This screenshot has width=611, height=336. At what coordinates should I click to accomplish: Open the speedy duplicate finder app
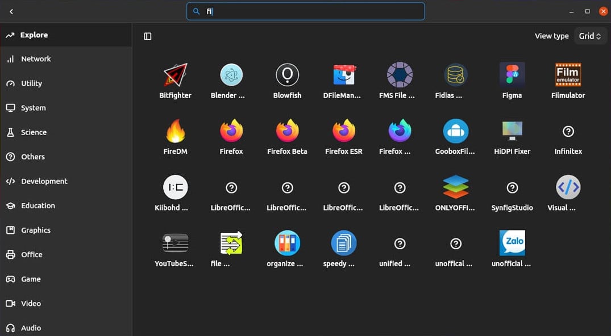click(x=344, y=243)
